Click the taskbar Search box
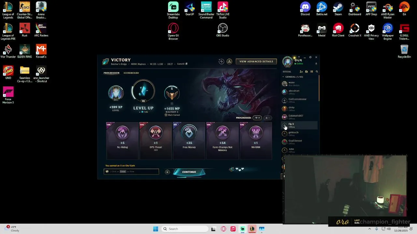Screen dimensions: 417x234 [x=185, y=229]
